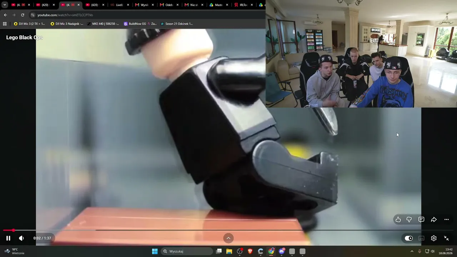The width and height of the screenshot is (457, 257).
Task: Switch to the LiveU tab
Action: point(119,5)
